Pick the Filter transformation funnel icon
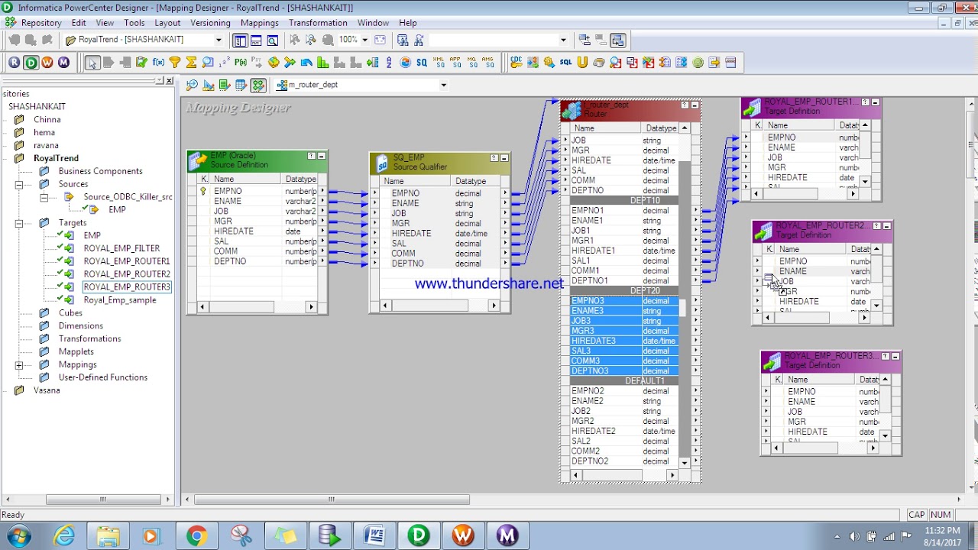Viewport: 978px width, 550px height. coord(175,63)
